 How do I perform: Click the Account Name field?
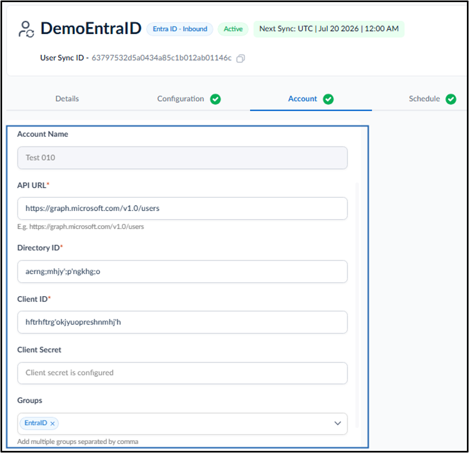tap(183, 158)
